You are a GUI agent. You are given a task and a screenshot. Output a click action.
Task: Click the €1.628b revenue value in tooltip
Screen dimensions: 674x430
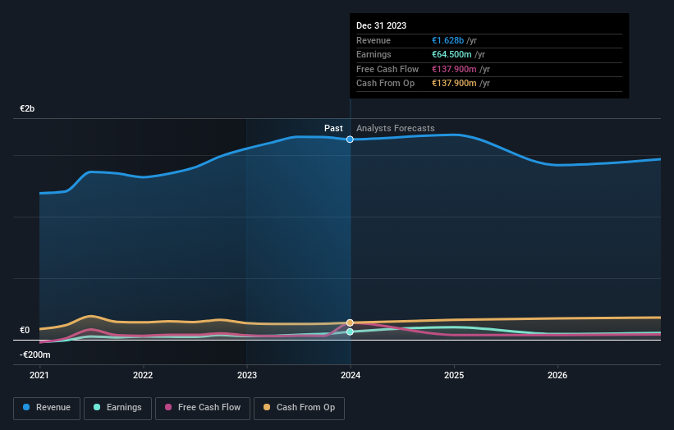coord(448,40)
